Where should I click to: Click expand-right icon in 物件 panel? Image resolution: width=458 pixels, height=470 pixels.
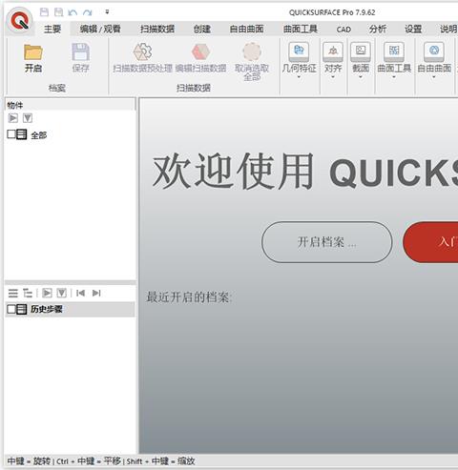pyautogui.click(x=13, y=118)
